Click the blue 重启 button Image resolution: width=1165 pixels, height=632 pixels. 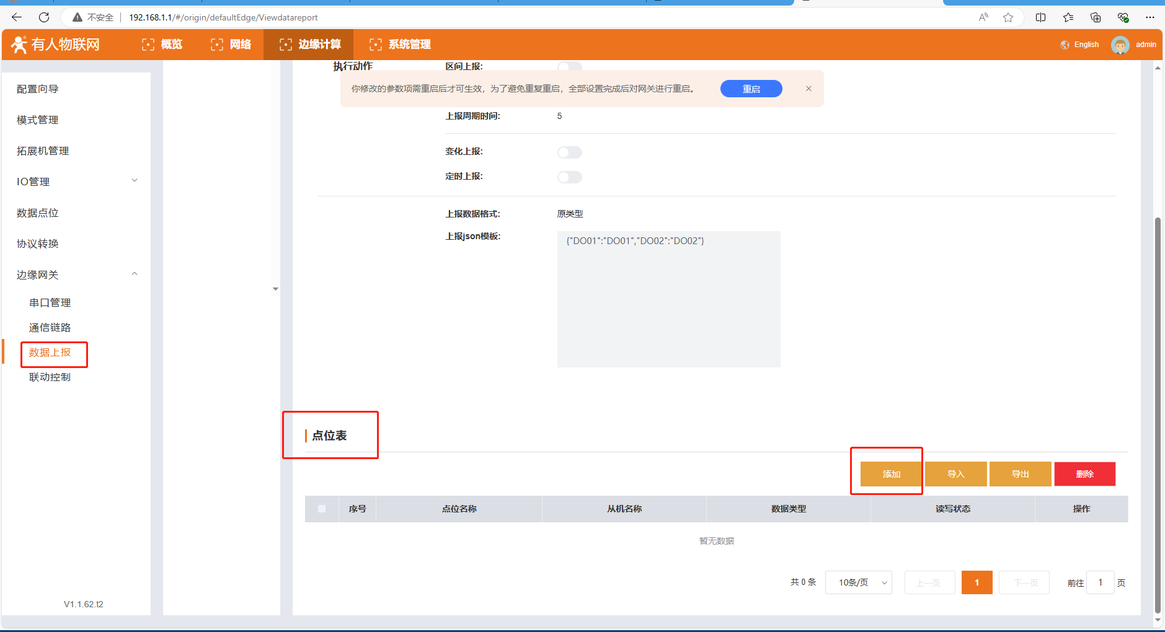click(751, 89)
